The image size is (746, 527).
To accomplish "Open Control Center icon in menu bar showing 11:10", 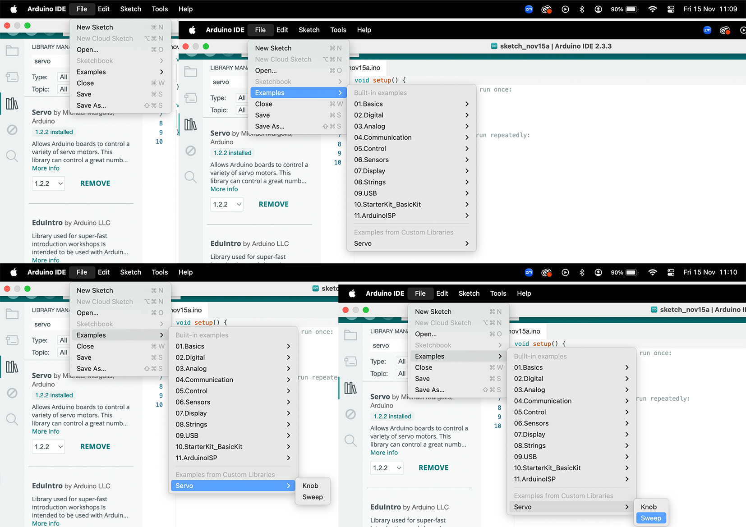I will pyautogui.click(x=671, y=272).
